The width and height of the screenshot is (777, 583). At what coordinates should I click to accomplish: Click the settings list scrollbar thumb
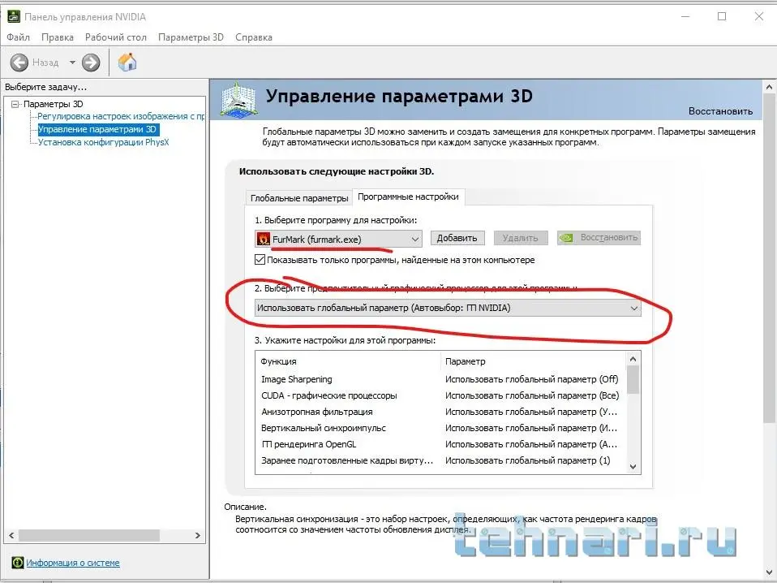633,379
